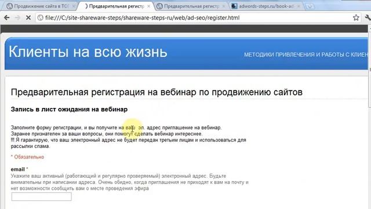The height and width of the screenshot is (209, 371).
Task: Close the active Предварительная регистр tab
Action: (x=148, y=6)
